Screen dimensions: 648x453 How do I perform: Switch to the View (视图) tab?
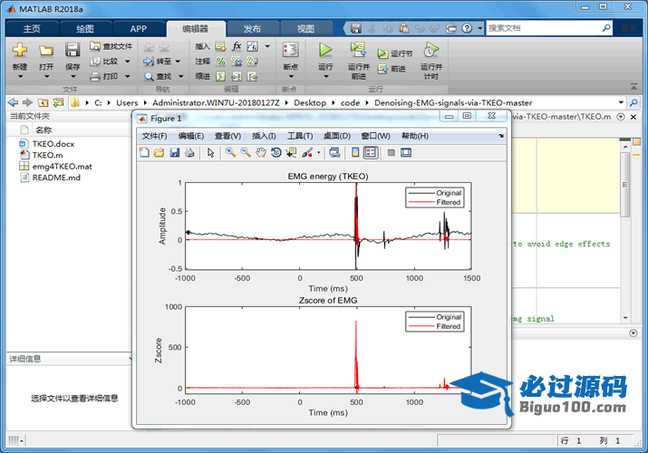pos(305,29)
